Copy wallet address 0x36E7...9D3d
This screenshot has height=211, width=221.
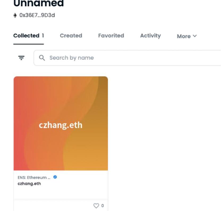pos(37,15)
